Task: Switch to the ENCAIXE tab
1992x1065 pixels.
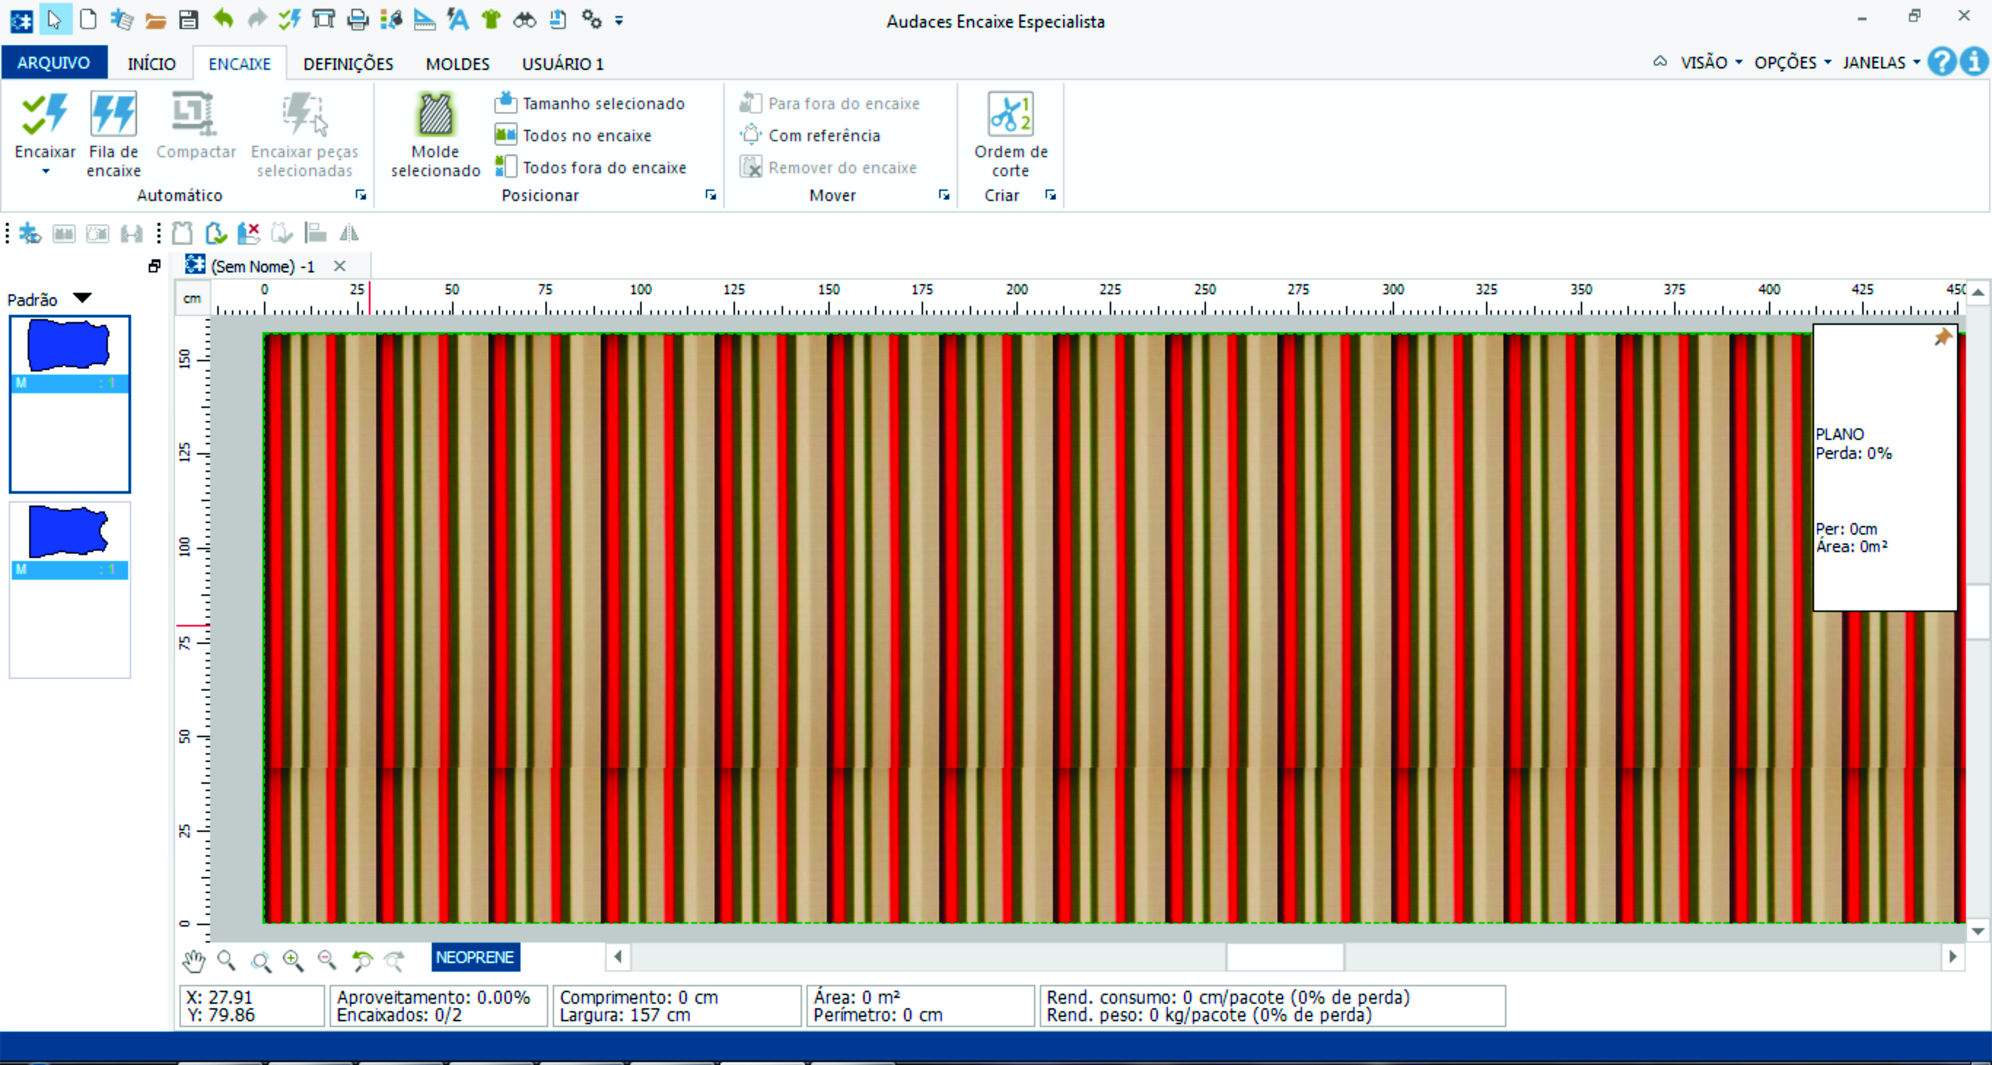Action: pos(240,63)
